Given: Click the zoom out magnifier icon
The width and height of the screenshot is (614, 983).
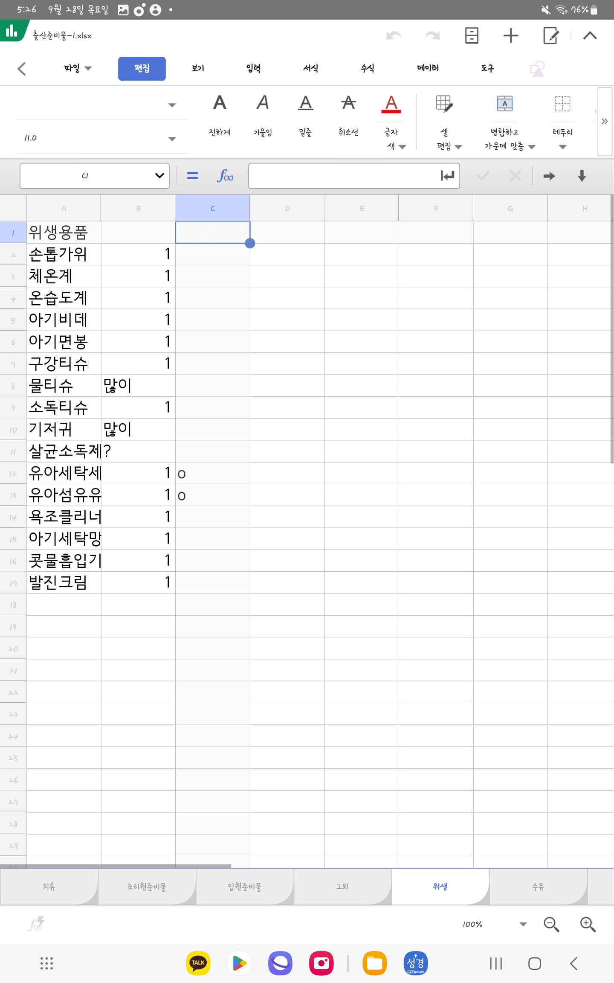Looking at the screenshot, I should coord(551,924).
